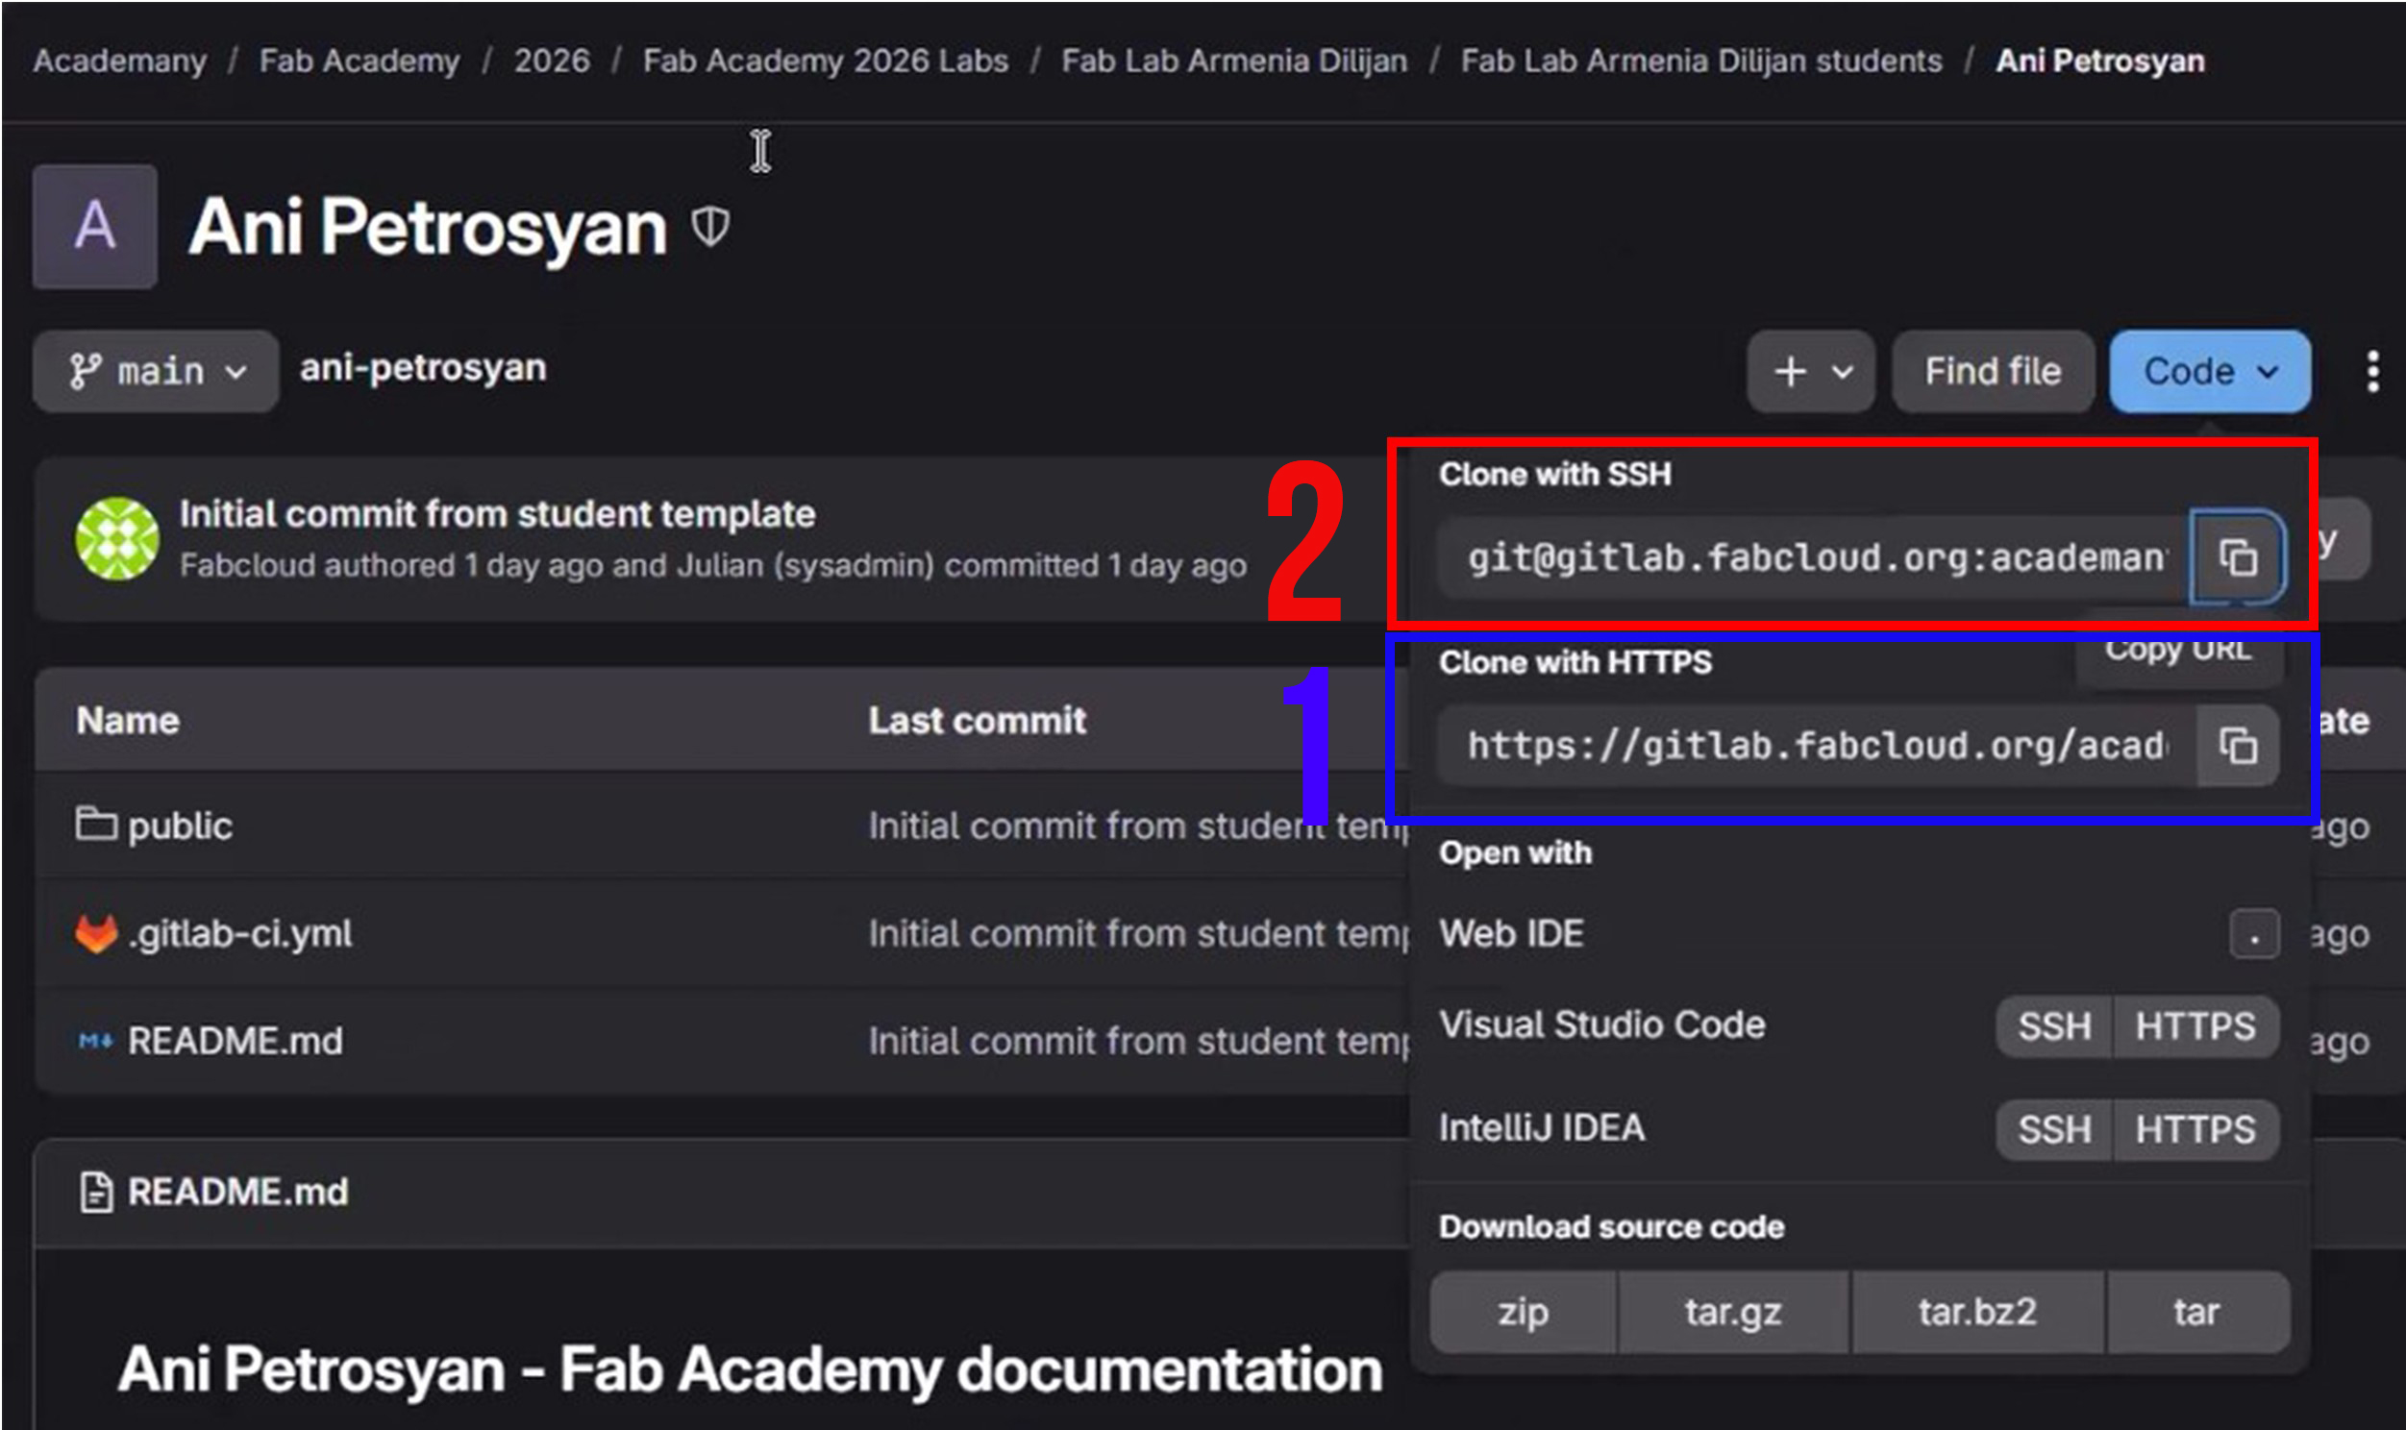The height and width of the screenshot is (1430, 2406).
Task: Click the Find file button
Action: coord(1992,371)
